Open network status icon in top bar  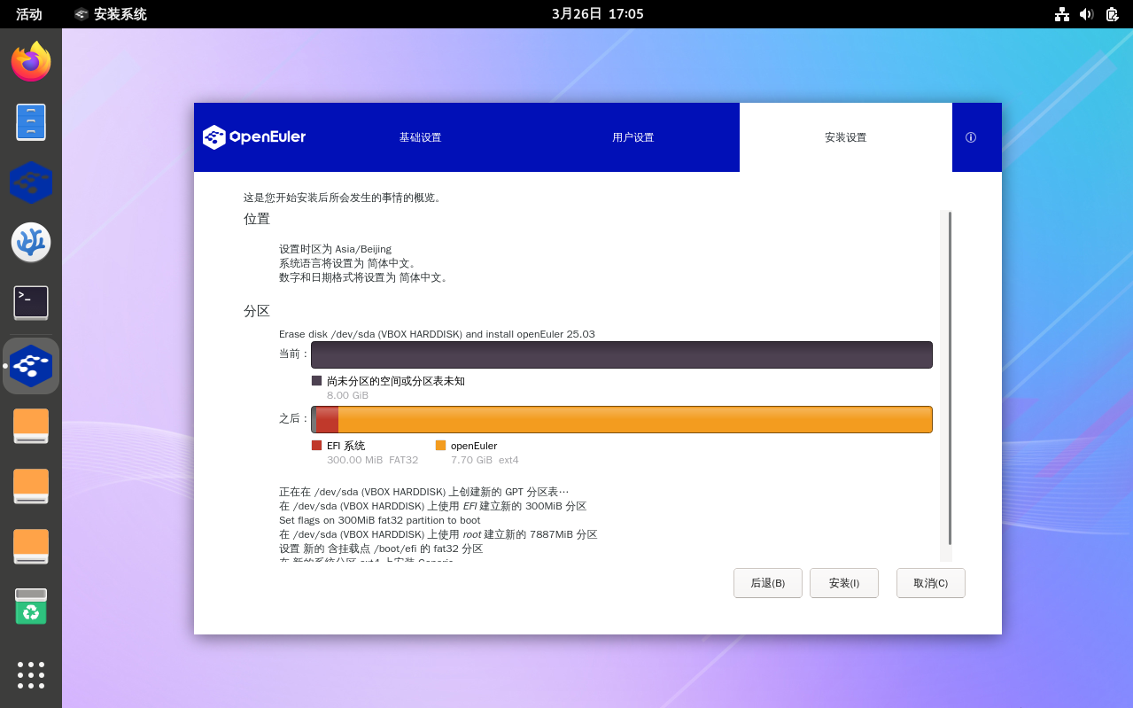coord(1061,14)
